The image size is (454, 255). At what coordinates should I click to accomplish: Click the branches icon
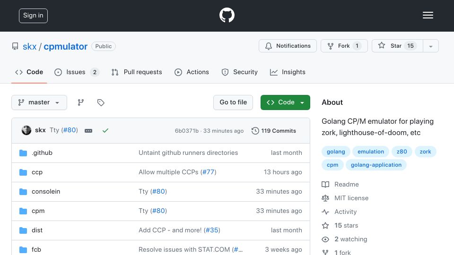[x=81, y=102]
